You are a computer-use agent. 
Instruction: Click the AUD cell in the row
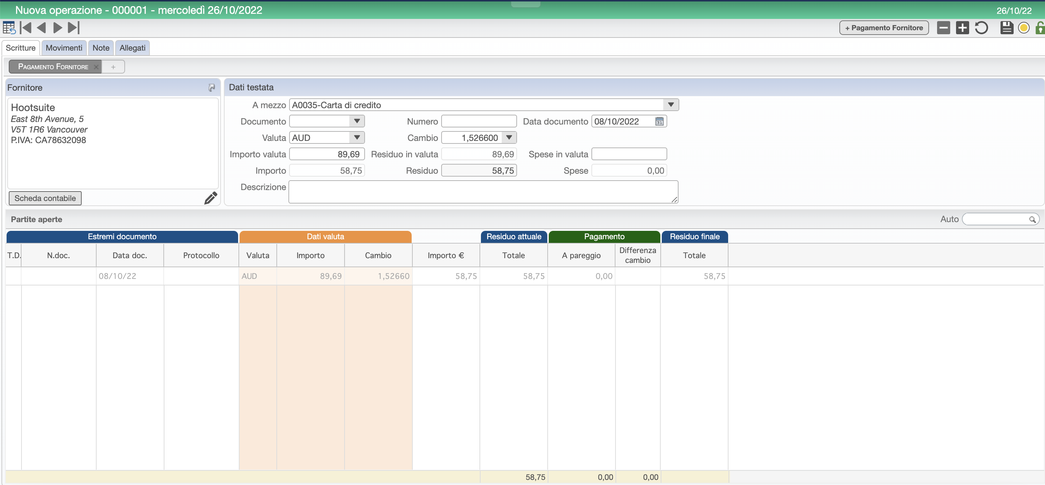pos(257,276)
